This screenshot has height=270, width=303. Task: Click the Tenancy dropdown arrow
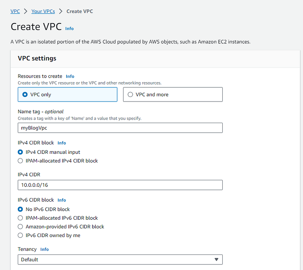[216, 259]
